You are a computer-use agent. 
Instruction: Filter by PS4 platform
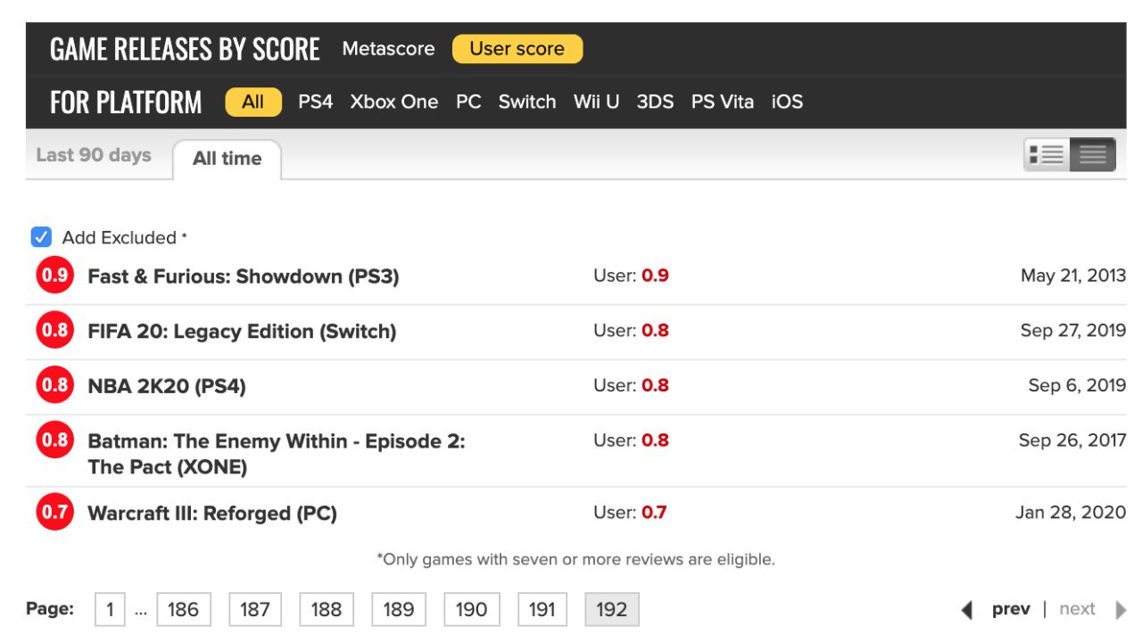[315, 102]
